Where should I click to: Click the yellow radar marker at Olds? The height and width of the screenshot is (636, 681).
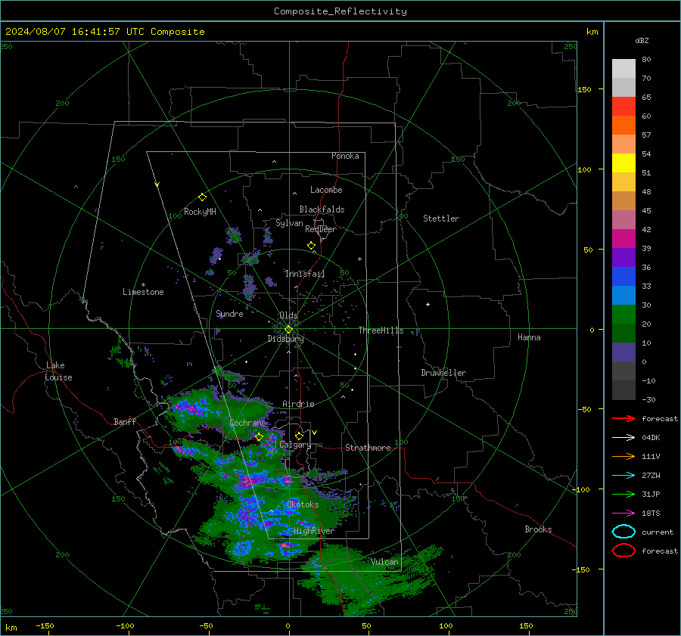click(x=288, y=330)
